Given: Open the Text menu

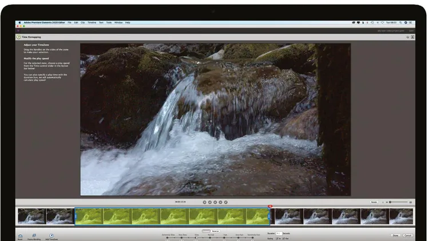Looking at the screenshot, I should tap(101, 22).
